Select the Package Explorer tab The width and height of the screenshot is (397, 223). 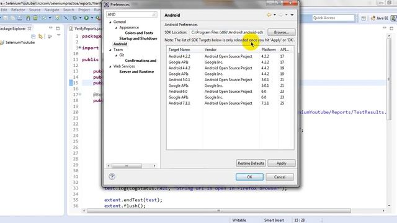15,28
